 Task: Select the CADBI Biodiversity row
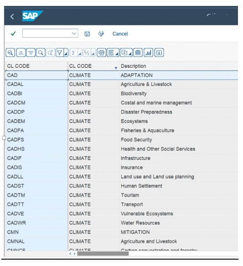pos(121,94)
